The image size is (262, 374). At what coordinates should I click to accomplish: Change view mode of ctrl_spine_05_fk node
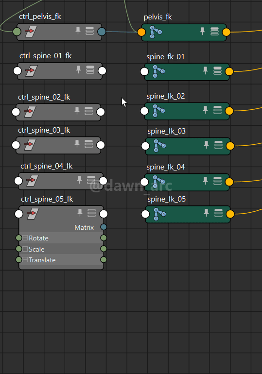click(91, 213)
